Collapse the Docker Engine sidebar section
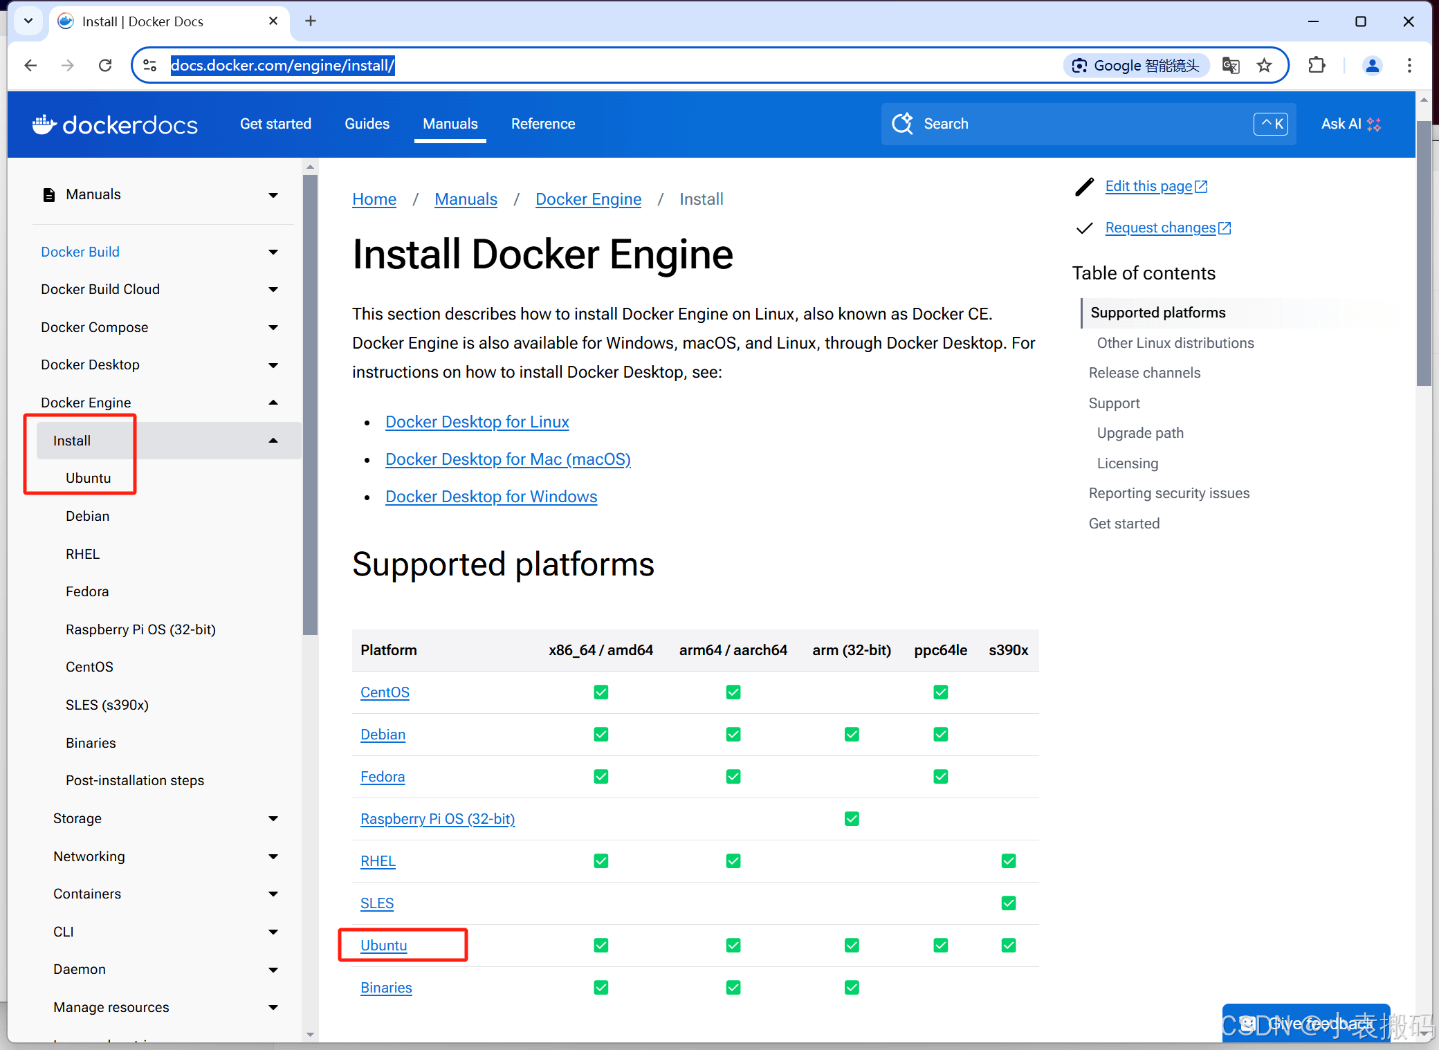Screen dimensions: 1439x1050 (273, 403)
